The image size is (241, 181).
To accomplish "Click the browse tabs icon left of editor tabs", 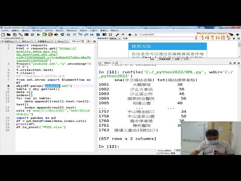I will 2,41.
